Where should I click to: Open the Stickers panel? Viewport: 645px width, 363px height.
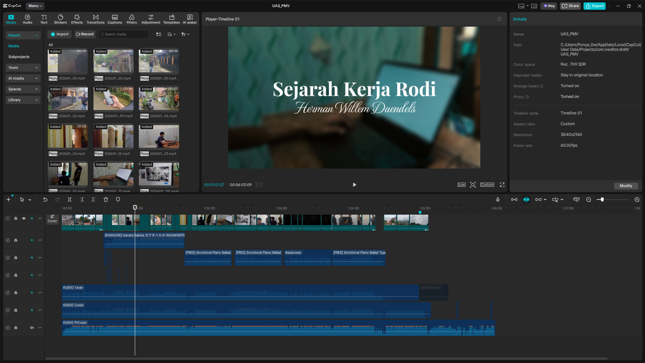61,19
